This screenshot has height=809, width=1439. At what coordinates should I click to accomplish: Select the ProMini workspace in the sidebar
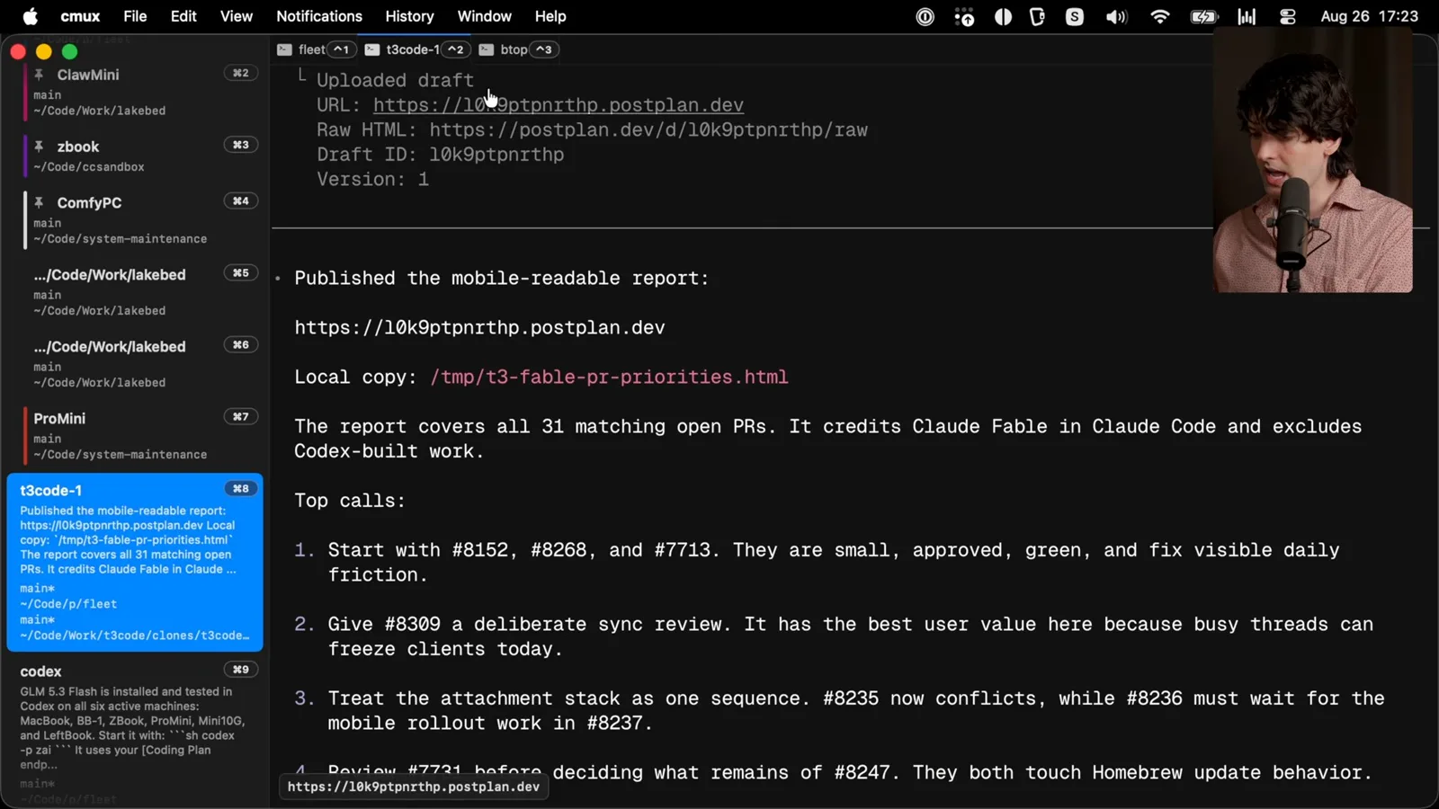click(137, 436)
